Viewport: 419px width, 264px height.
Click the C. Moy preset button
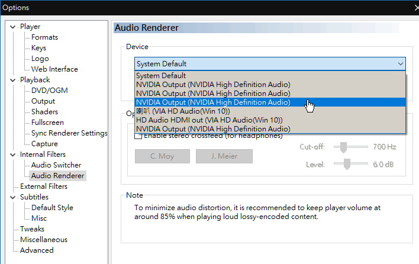coord(162,156)
